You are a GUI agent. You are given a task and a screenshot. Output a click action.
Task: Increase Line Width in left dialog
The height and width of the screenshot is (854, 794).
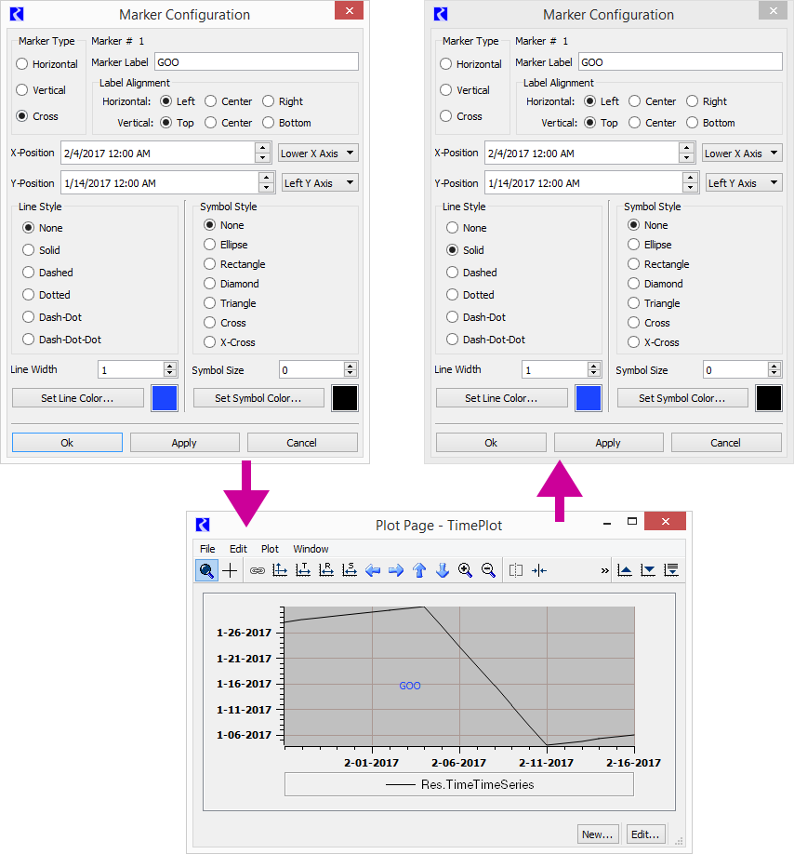pos(170,366)
